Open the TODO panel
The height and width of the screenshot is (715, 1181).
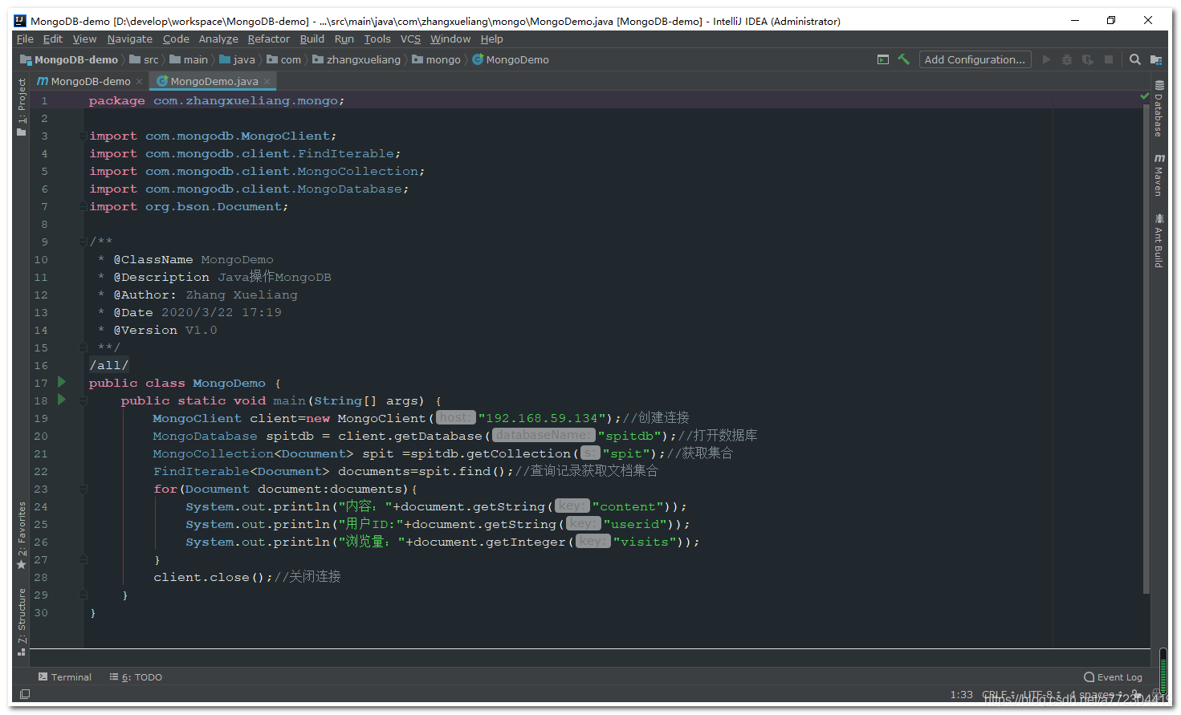coord(135,676)
